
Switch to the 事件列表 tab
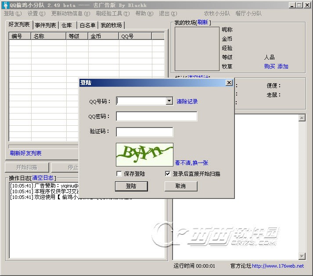(x=46, y=25)
